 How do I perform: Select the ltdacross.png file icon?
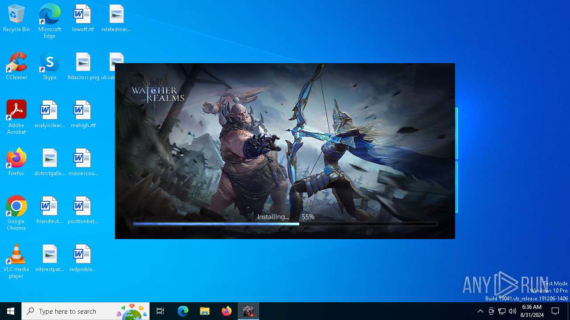click(83, 67)
